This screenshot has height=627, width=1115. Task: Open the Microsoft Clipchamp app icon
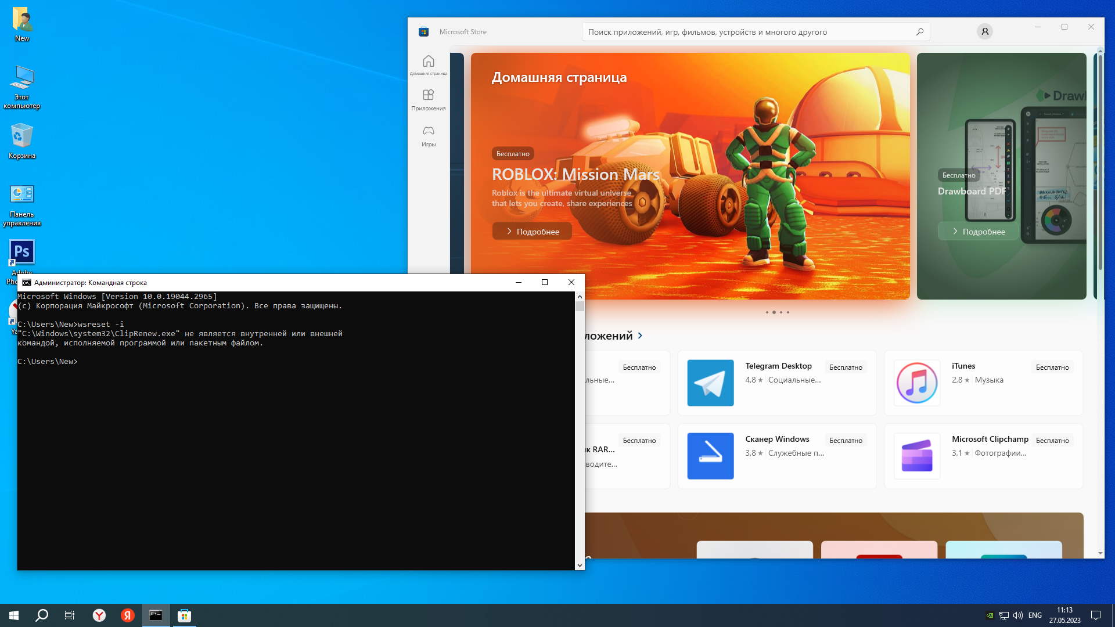pos(916,456)
